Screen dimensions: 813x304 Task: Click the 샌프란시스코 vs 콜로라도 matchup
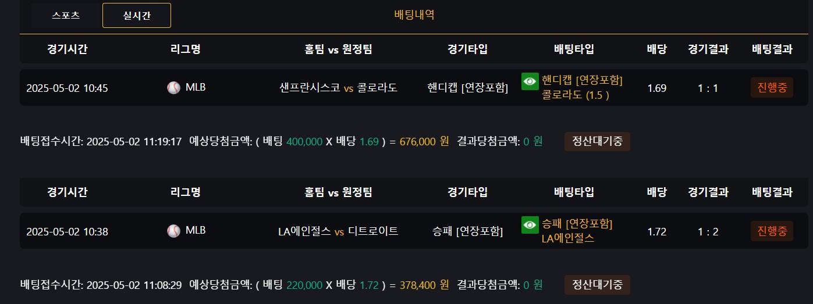click(x=339, y=88)
